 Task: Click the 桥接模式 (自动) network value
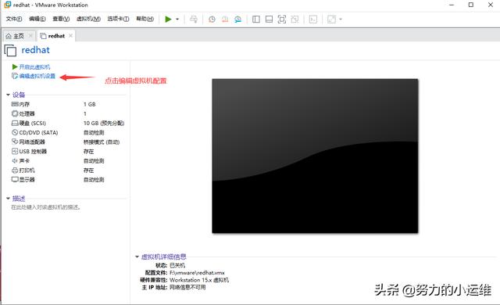pos(102,142)
